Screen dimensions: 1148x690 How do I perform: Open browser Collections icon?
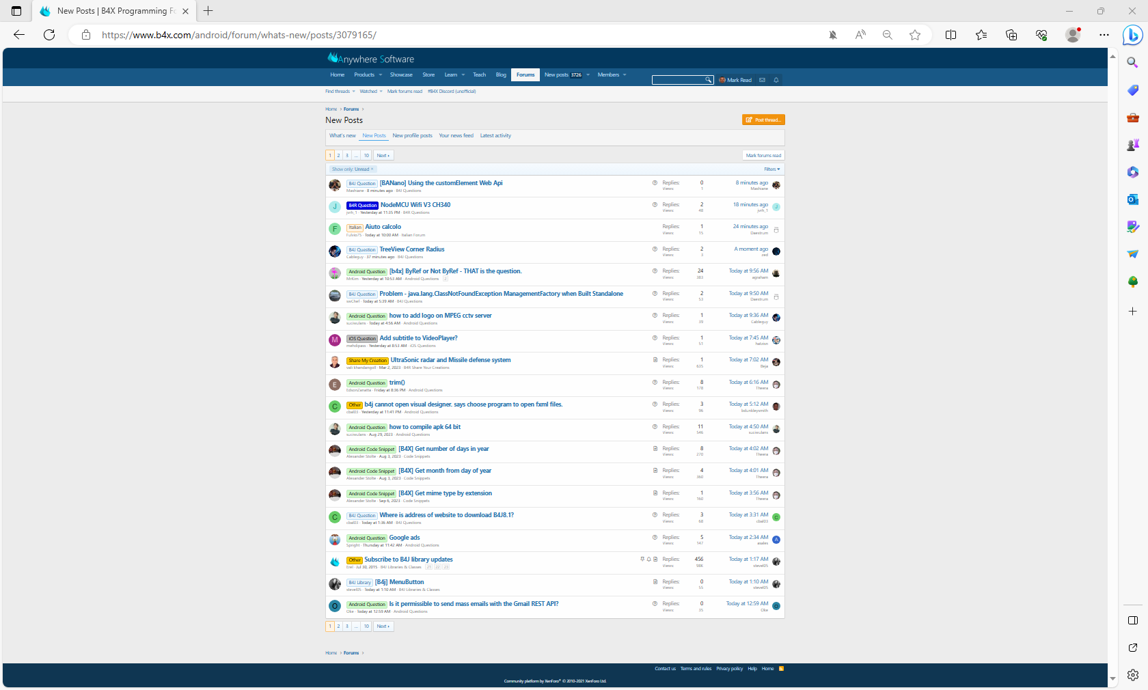click(x=1011, y=35)
